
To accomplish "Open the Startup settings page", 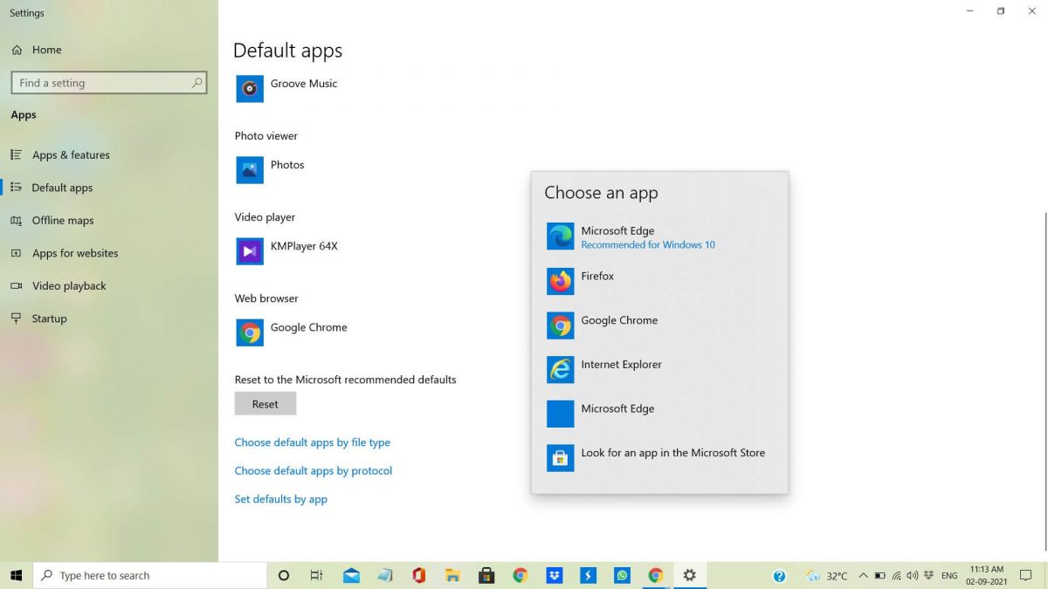I will click(x=49, y=318).
